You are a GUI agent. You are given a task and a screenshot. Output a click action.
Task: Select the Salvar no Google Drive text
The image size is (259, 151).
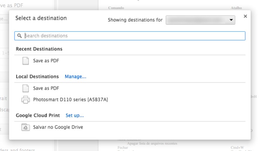pyautogui.click(x=58, y=127)
